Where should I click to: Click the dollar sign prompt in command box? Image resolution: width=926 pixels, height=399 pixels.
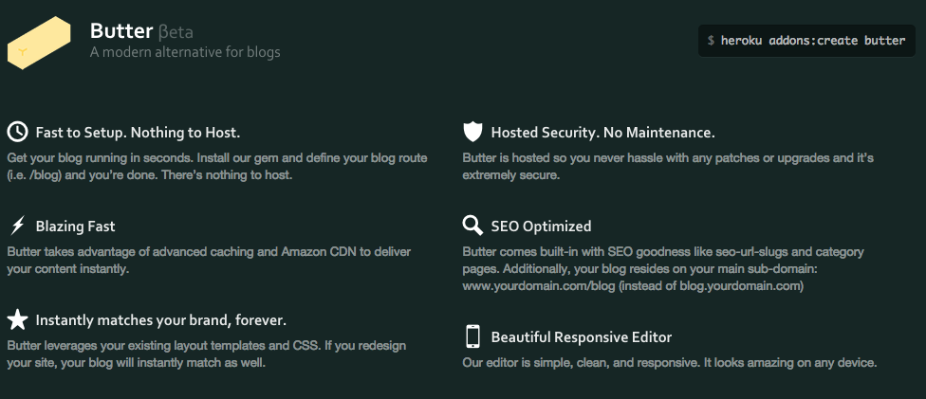pos(711,41)
